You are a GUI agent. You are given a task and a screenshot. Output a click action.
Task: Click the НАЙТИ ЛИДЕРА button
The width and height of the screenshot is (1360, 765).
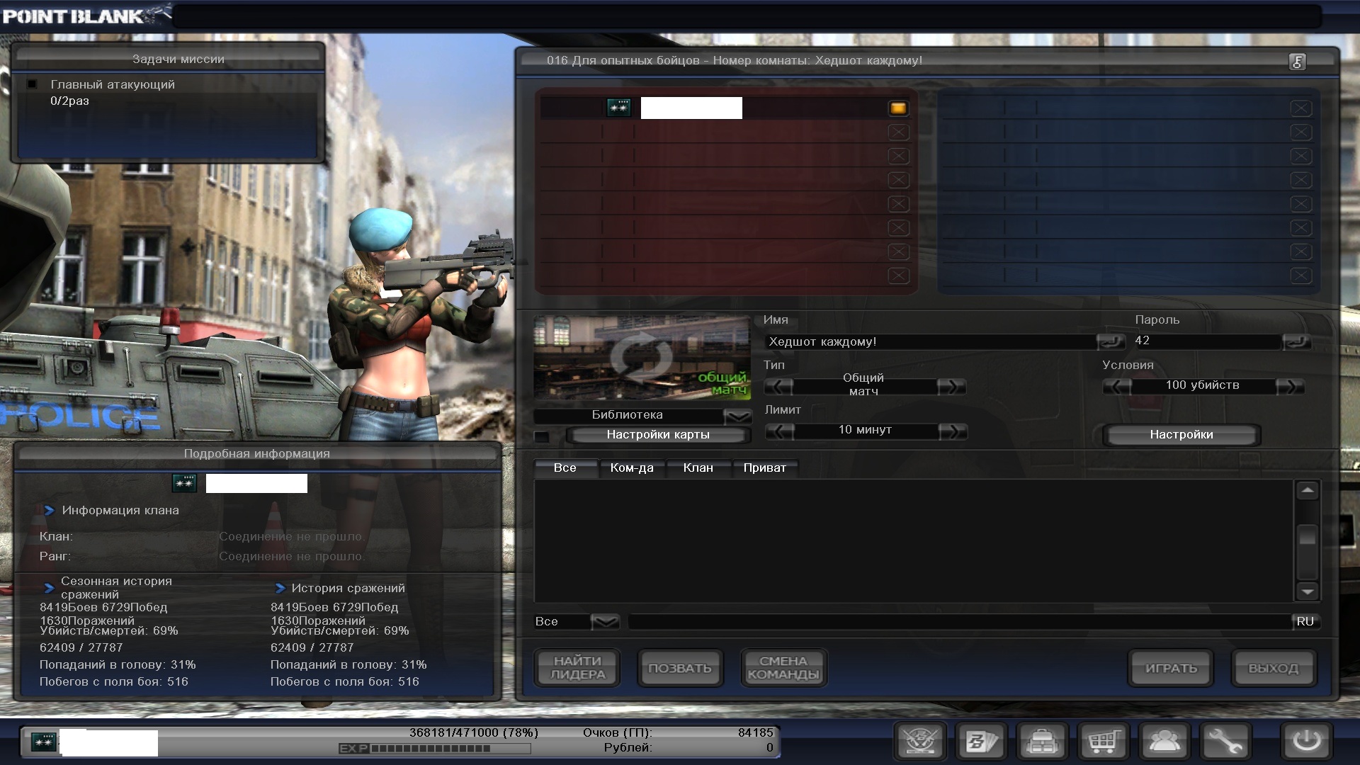tap(577, 668)
